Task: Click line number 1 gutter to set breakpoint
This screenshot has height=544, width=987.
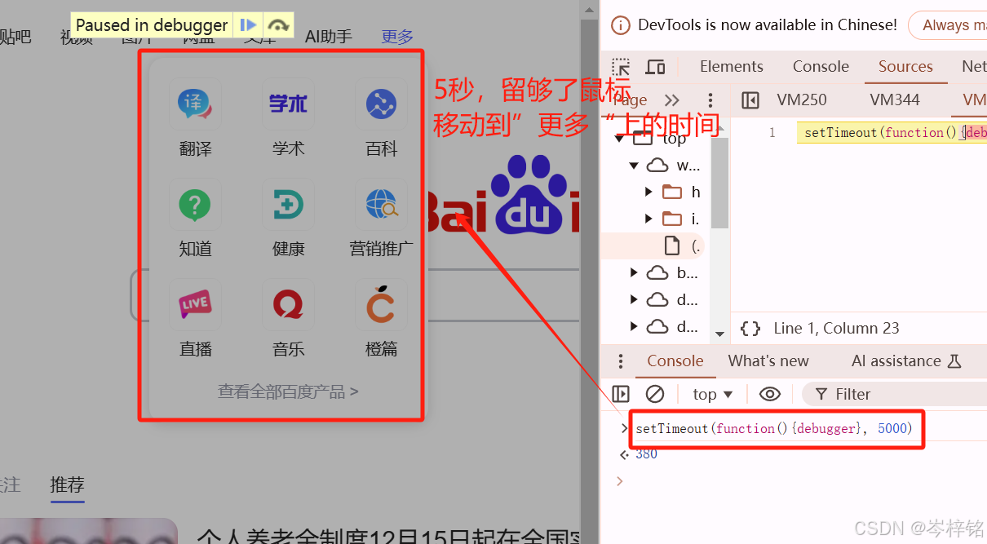Action: 772,132
